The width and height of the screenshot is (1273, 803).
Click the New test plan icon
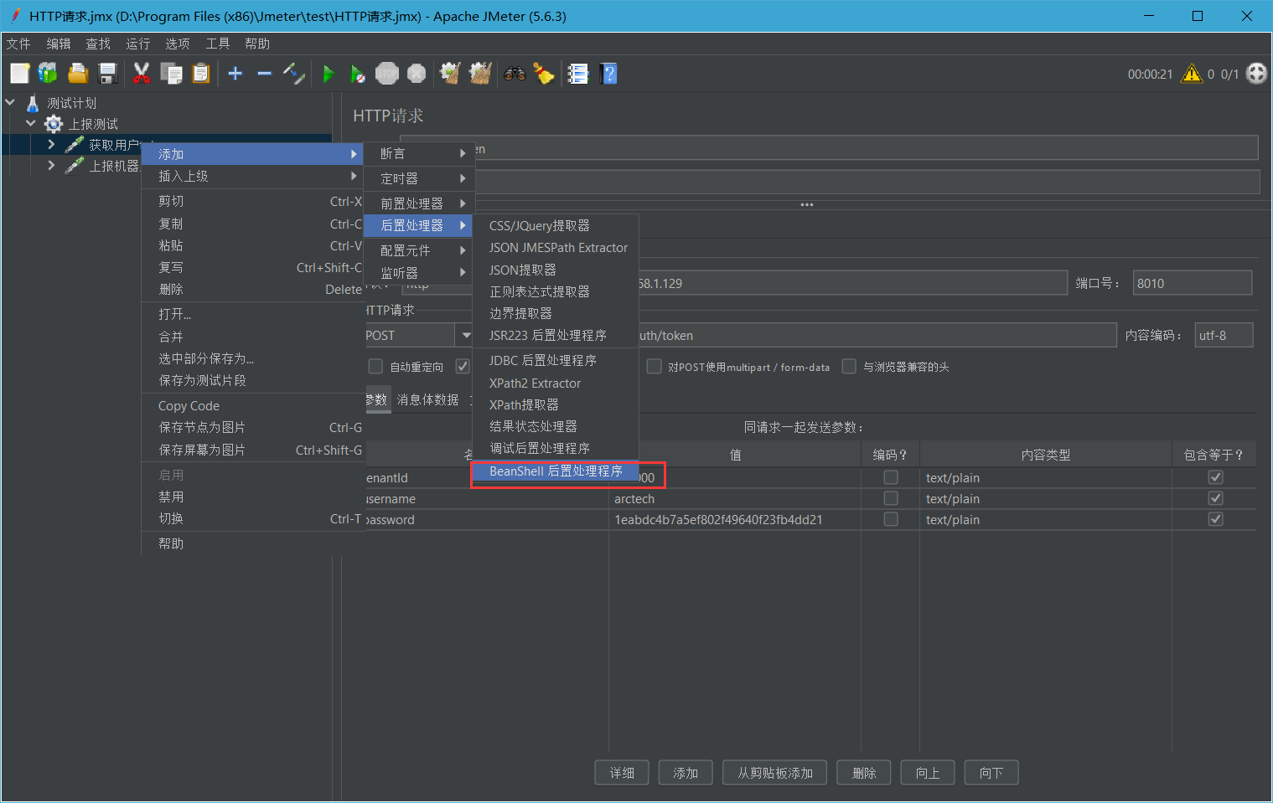click(20, 74)
